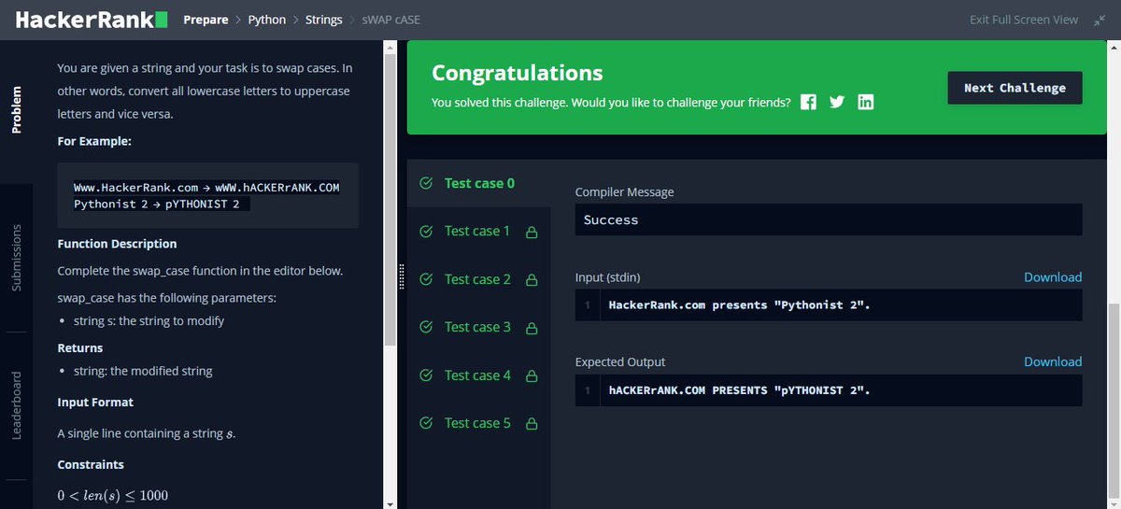1121x509 pixels.
Task: Click the panel splitter drag handle
Action: [x=401, y=277]
